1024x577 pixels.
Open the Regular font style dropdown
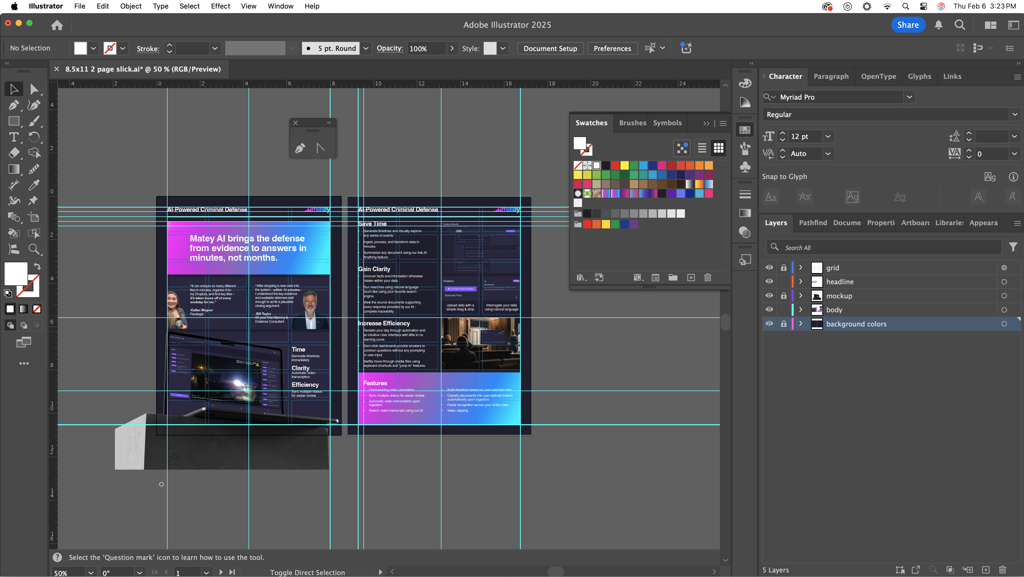coord(1015,114)
